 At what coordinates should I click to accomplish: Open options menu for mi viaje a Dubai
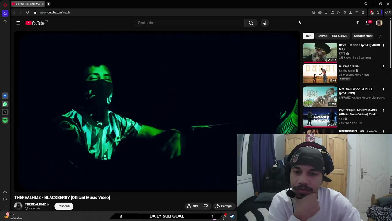(x=383, y=67)
